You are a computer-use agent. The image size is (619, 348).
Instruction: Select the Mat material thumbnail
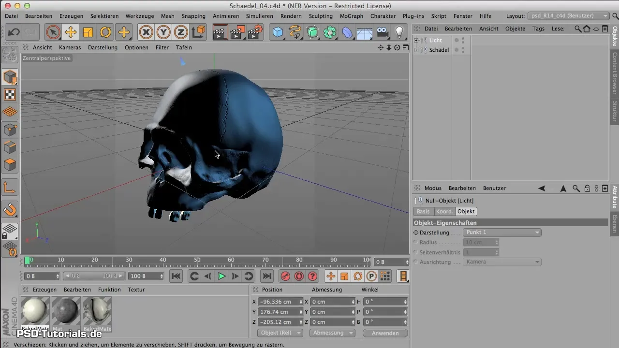(66, 312)
